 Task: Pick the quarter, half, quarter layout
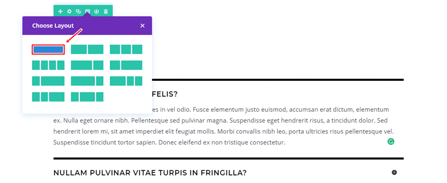[x=87, y=97]
